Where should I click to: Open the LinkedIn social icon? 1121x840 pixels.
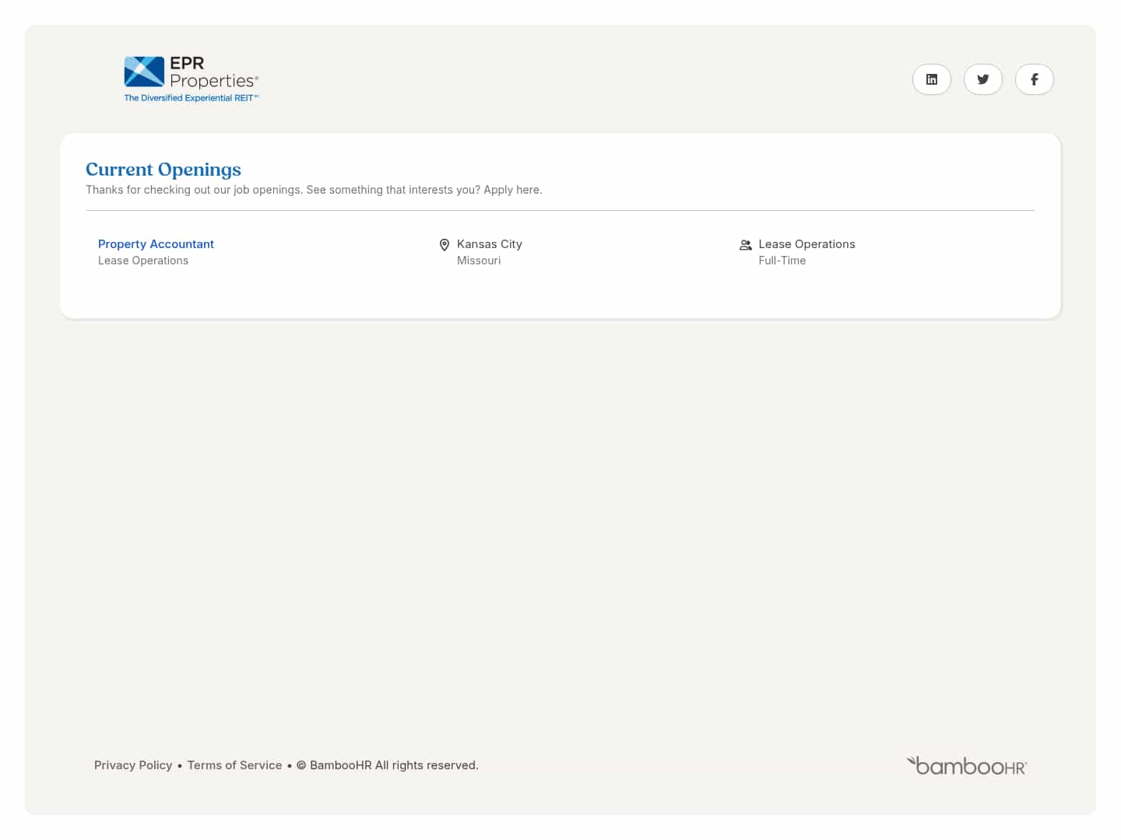[x=932, y=79]
